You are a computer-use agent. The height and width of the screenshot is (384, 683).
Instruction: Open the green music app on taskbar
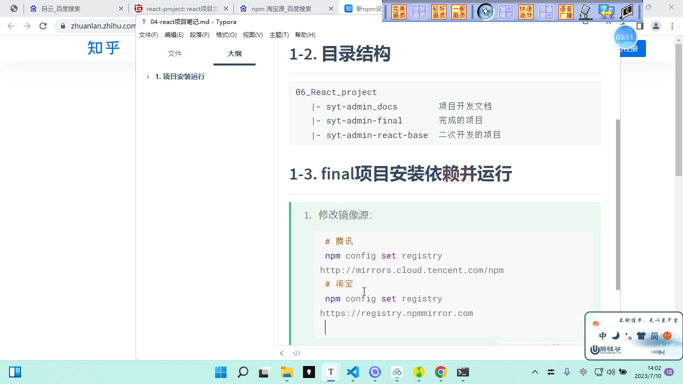[419, 372]
